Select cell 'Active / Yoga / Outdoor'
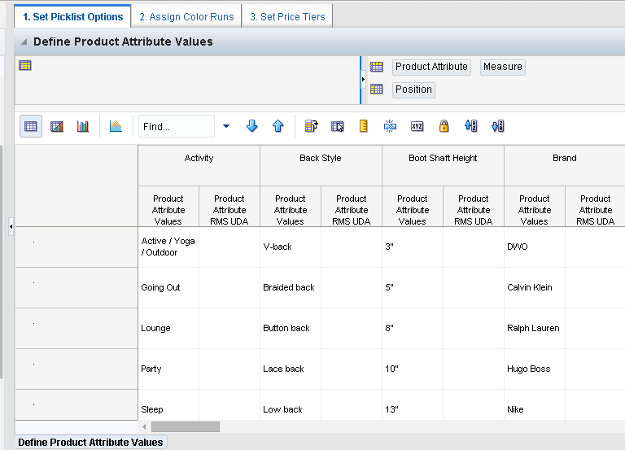The height and width of the screenshot is (450, 625). [168, 247]
